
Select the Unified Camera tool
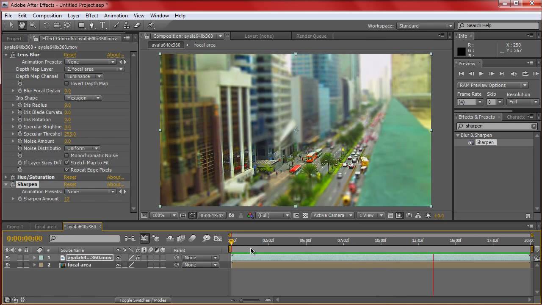[x=57, y=25]
